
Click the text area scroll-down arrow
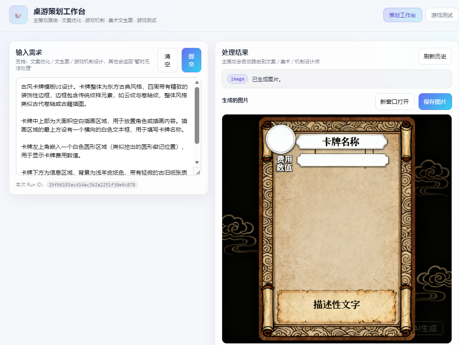(x=197, y=162)
